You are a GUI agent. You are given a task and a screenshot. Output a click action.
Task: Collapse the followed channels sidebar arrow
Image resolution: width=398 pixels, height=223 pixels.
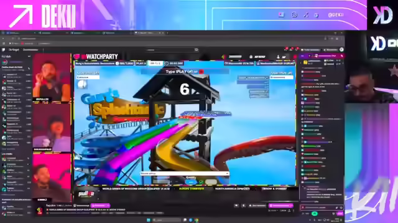pos(29,56)
